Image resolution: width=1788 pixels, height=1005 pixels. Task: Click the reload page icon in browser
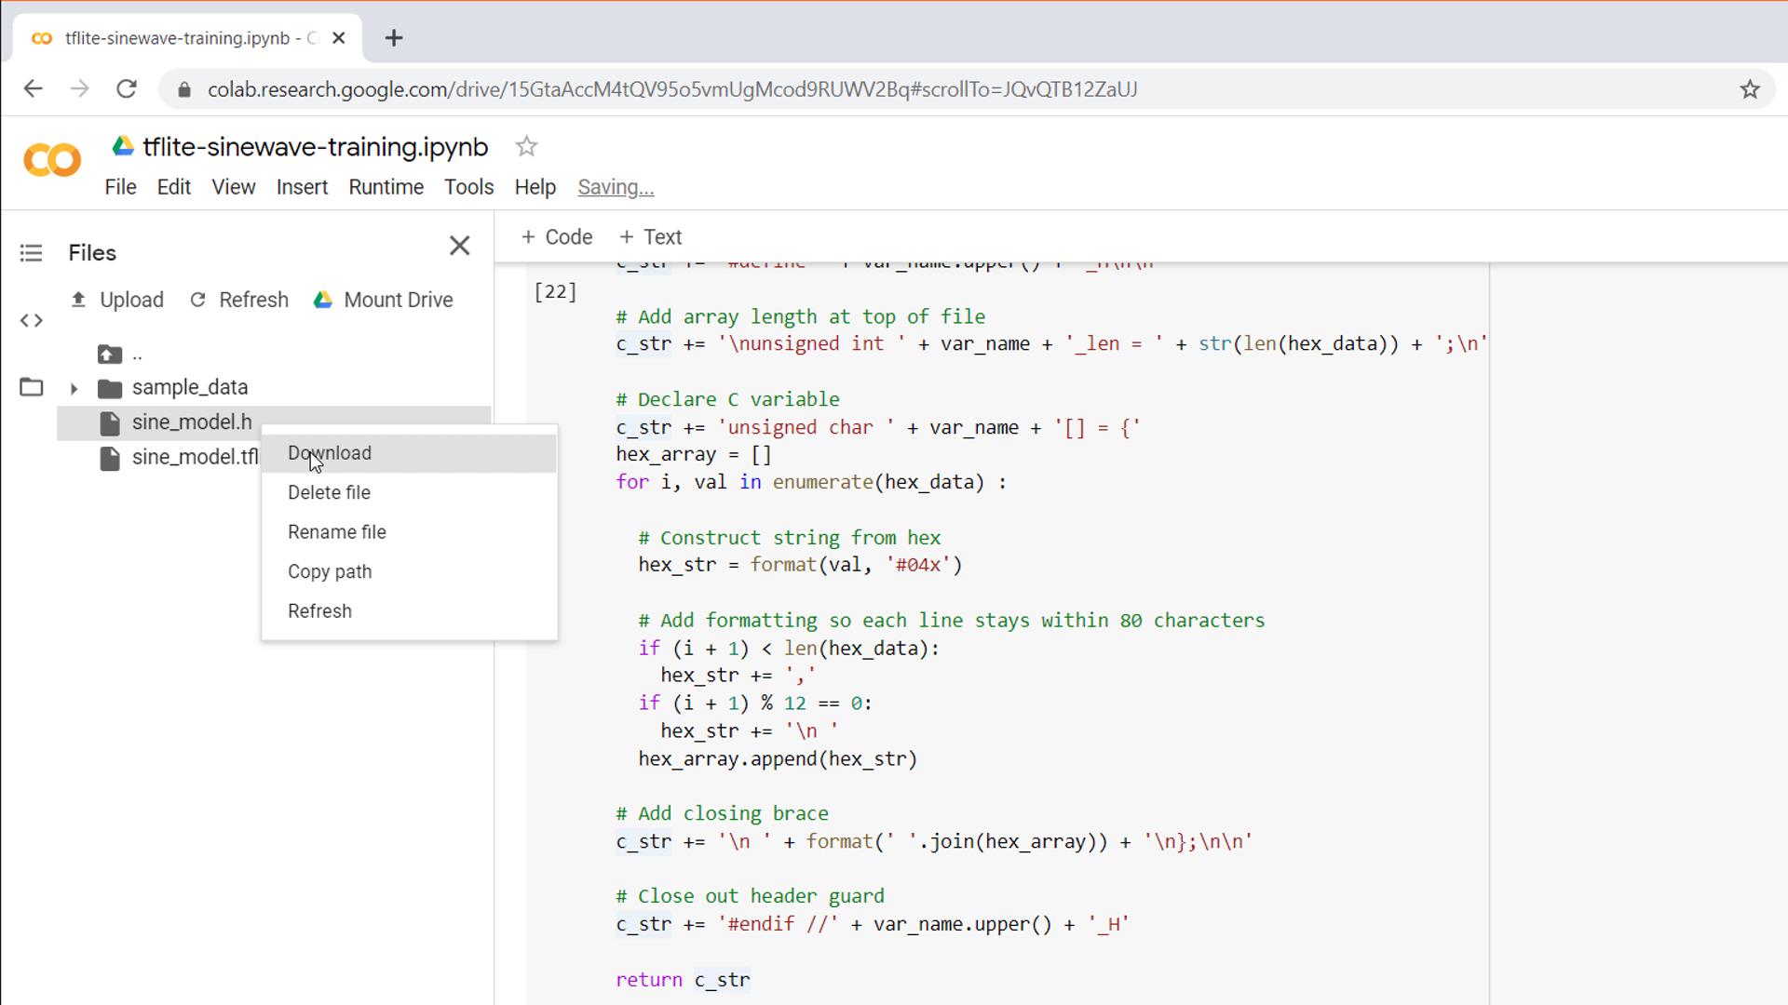128,89
